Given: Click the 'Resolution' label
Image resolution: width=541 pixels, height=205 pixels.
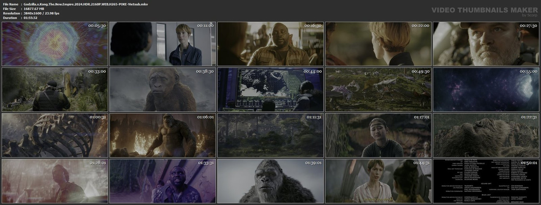Looking at the screenshot, I should pyautogui.click(x=11, y=14).
